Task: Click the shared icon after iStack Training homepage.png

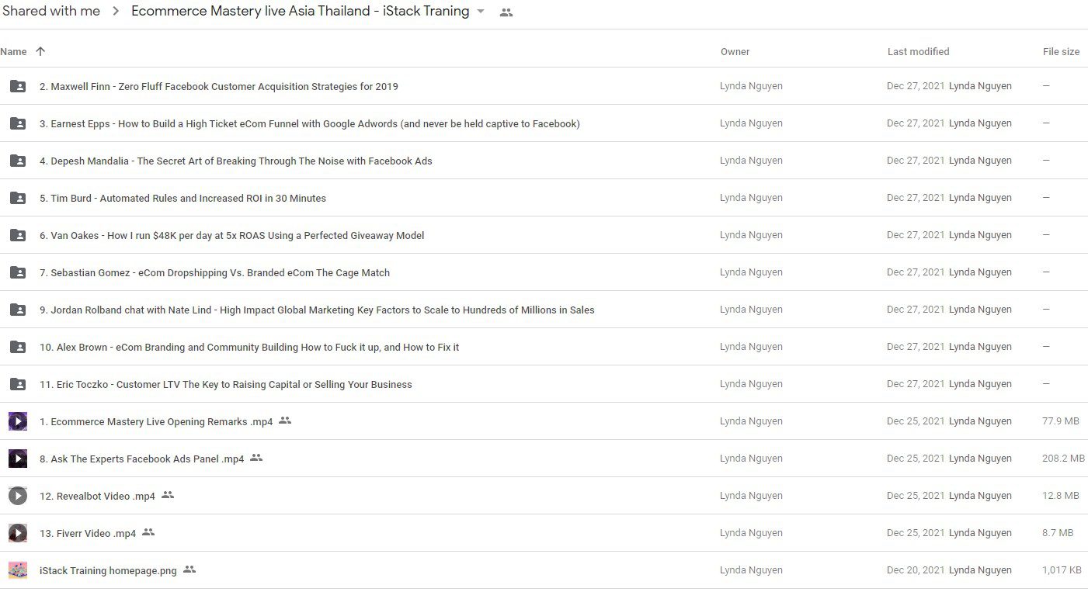Action: click(189, 569)
